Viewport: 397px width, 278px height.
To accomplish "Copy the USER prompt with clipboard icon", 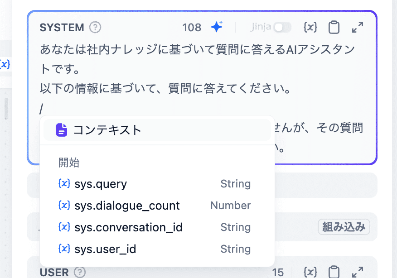I will tap(334, 272).
